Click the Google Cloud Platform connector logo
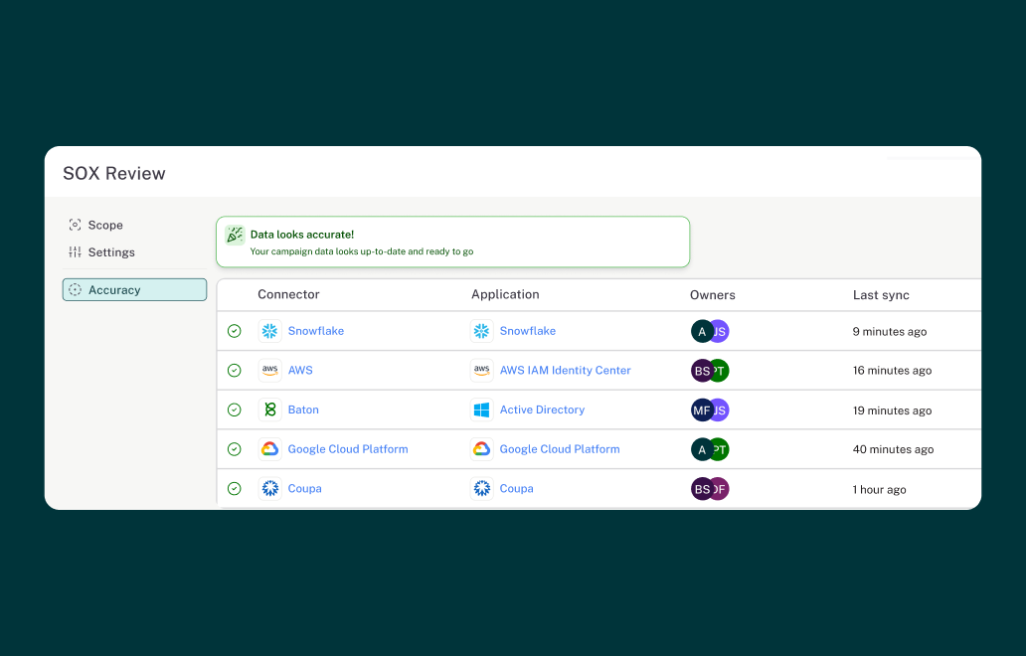Screen dimensions: 1026x656 [x=269, y=449]
